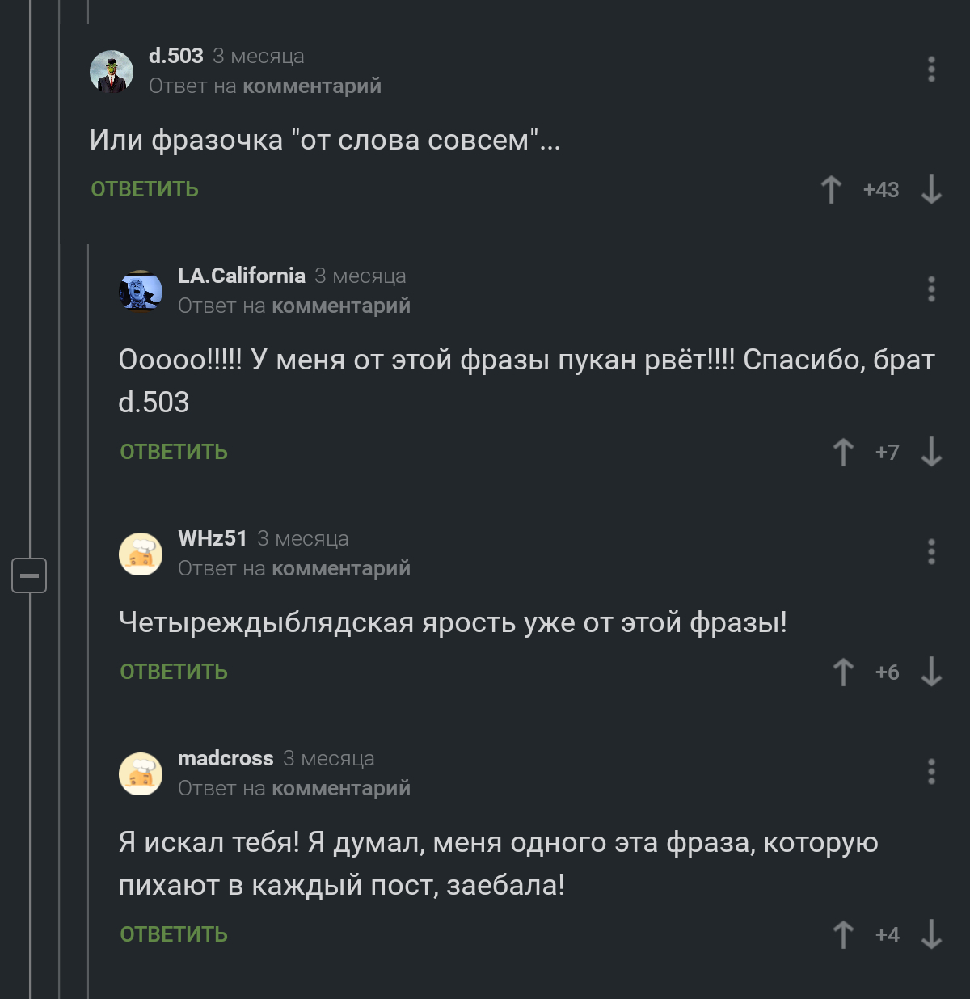Screen dimensions: 970x999
Task: Upvote madcross's comment
Action: point(843,934)
